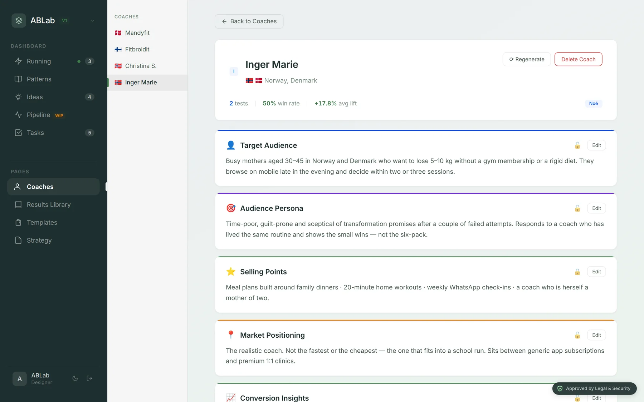The height and width of the screenshot is (402, 644).
Task: Click the Approved by Legal & Security badge
Action: pos(594,388)
